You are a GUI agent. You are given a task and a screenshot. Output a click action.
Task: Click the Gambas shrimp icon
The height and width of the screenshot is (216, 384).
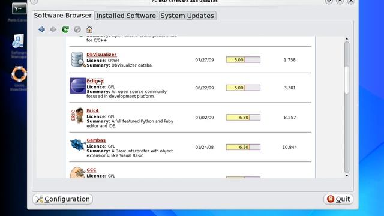click(77, 144)
